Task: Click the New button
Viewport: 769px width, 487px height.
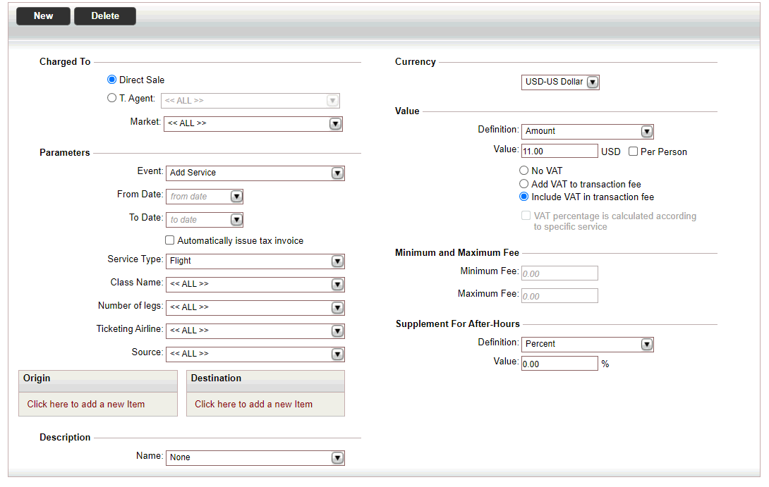Action: 43,16
